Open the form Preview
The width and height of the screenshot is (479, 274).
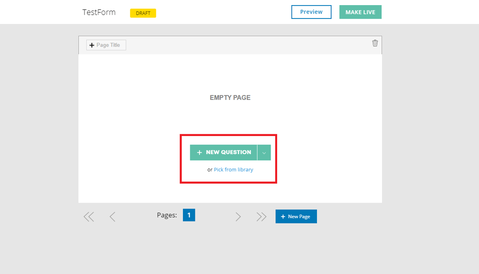pos(311,12)
